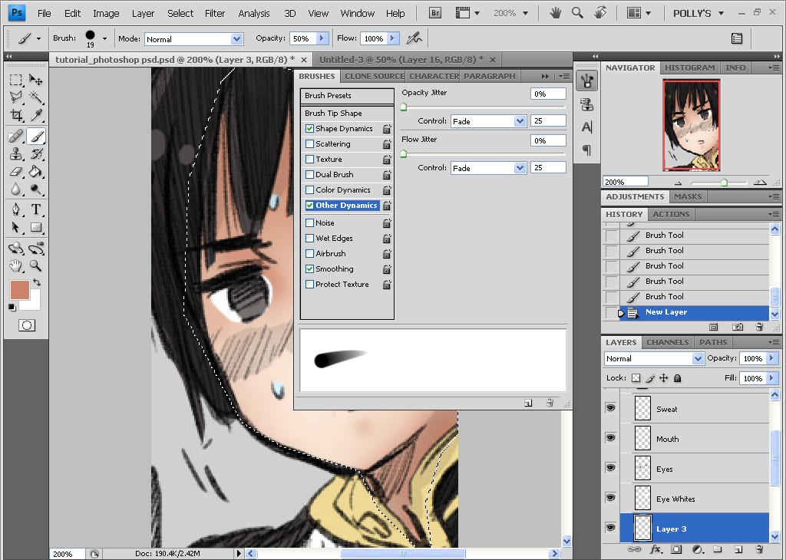786x560 pixels.
Task: Open the Analysis menu
Action: [253, 14]
